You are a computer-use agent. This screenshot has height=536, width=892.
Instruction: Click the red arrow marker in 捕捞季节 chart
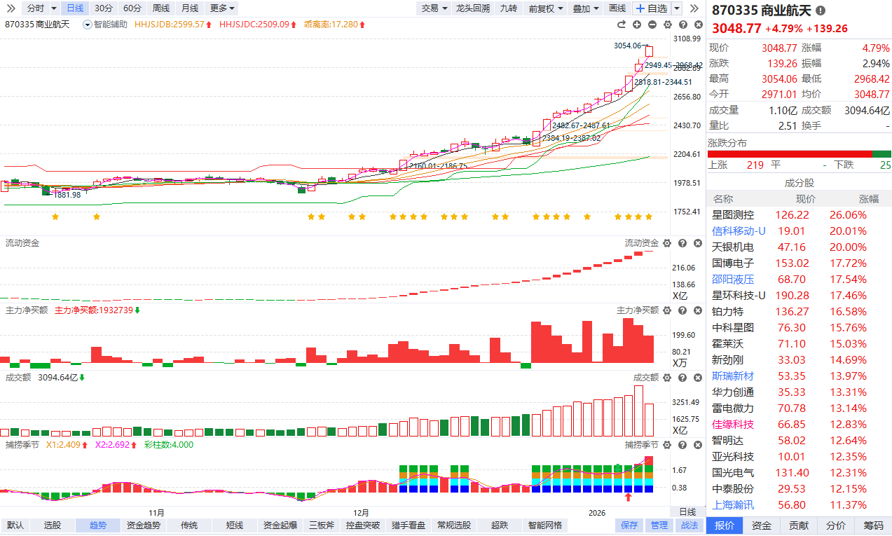coord(629,497)
